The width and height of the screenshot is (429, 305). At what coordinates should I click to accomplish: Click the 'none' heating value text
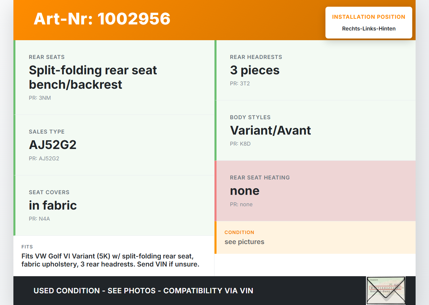245,191
